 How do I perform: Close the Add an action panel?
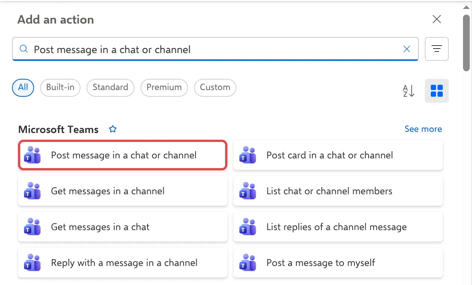tap(436, 19)
